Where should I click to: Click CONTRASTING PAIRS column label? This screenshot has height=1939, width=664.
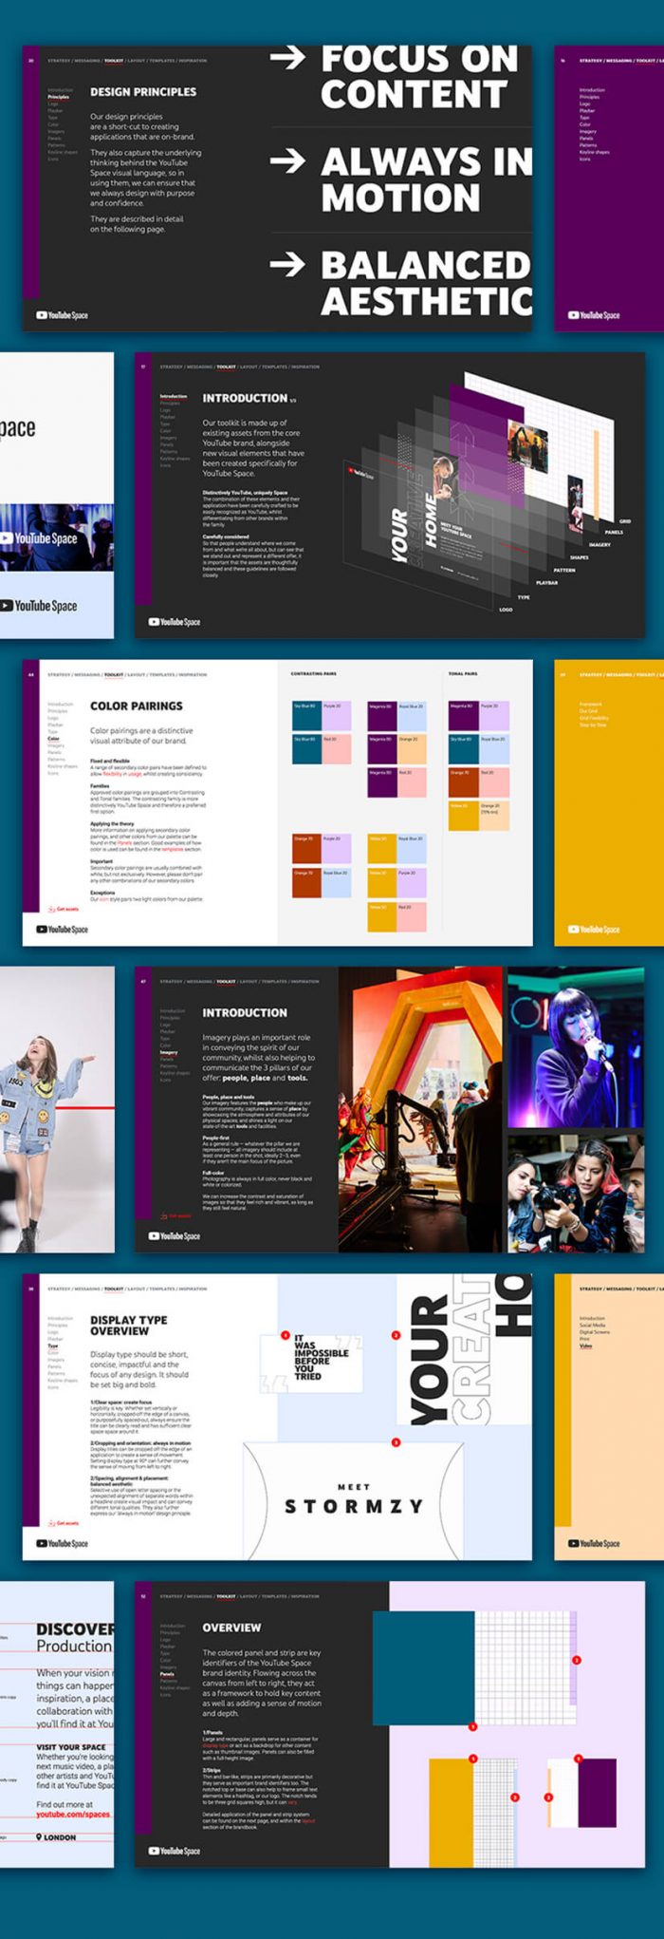313,674
